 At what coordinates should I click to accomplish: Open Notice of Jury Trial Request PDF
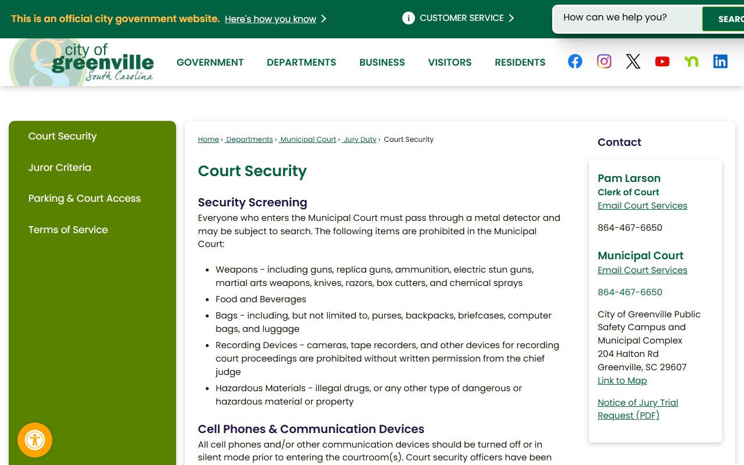coord(638,409)
